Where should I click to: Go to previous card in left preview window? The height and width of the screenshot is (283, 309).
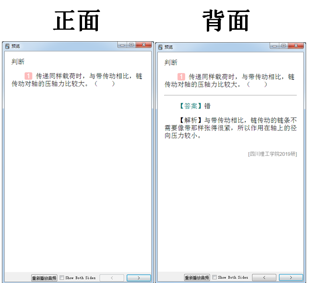click(112, 278)
